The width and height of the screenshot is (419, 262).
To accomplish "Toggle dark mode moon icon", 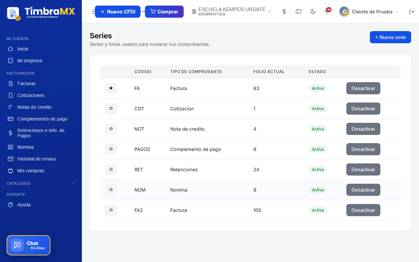I will pyautogui.click(x=313, y=11).
